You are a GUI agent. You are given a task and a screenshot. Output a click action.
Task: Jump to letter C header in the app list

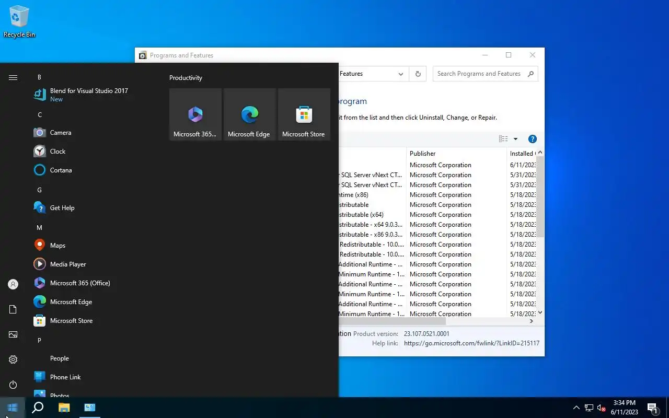39,115
